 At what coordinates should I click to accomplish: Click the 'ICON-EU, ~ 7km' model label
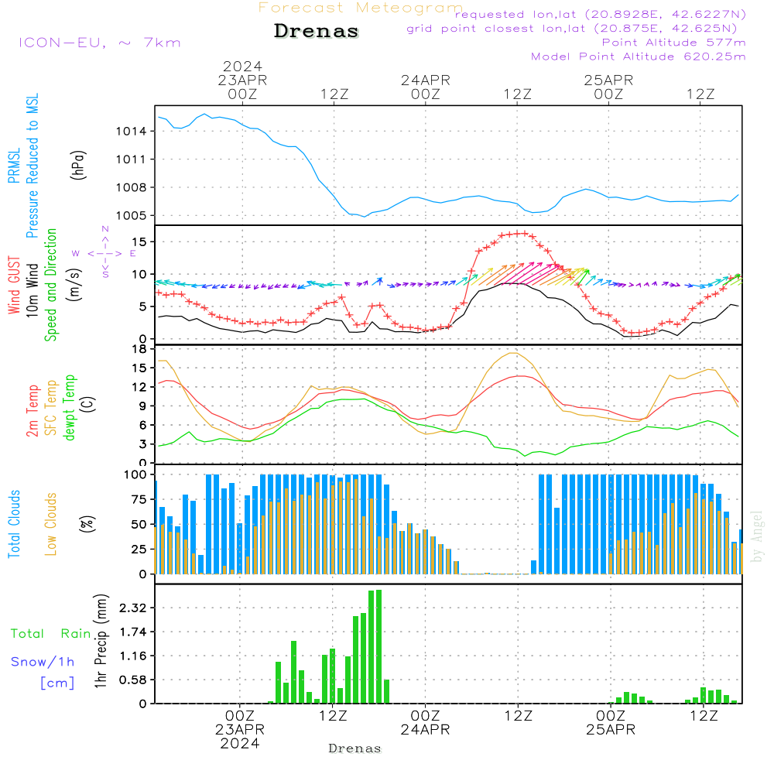(100, 43)
